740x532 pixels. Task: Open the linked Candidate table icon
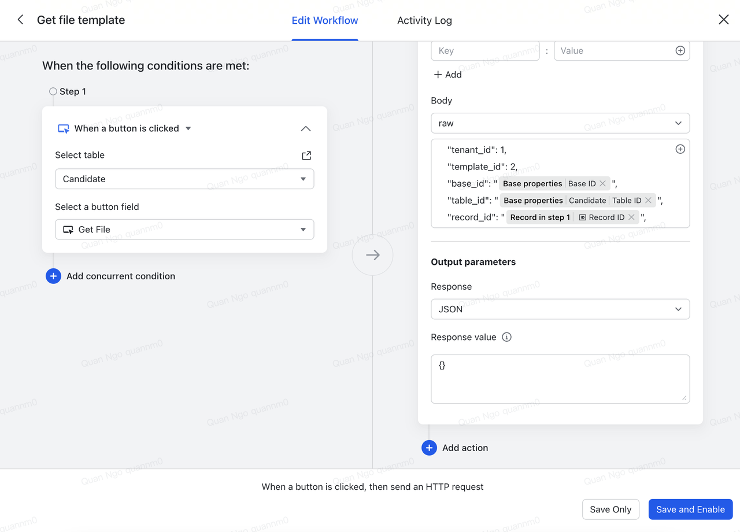tap(306, 156)
